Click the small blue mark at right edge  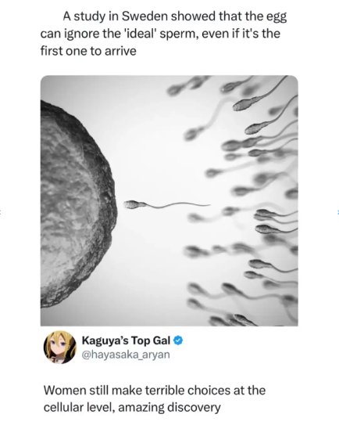pyautogui.click(x=338, y=212)
